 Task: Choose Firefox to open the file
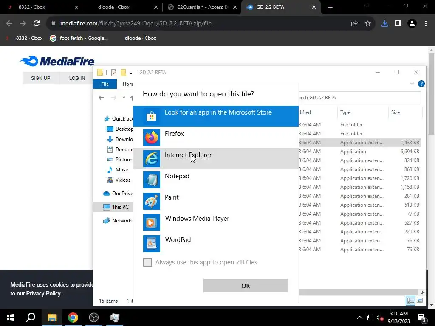click(215, 138)
